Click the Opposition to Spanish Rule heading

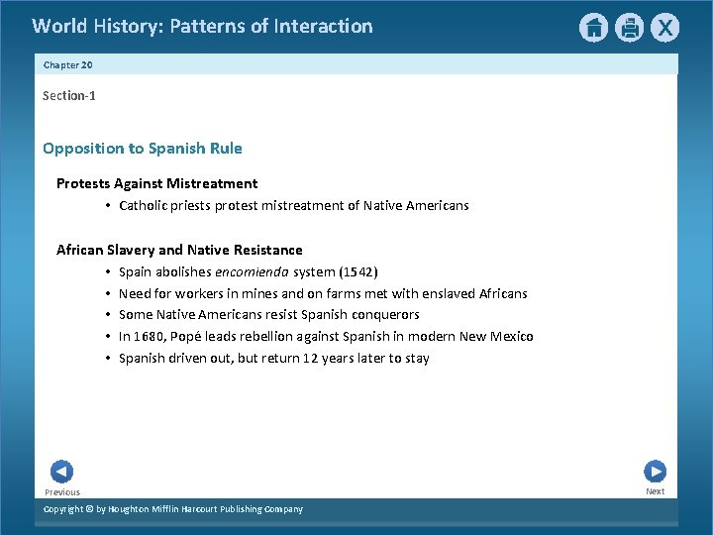click(143, 149)
